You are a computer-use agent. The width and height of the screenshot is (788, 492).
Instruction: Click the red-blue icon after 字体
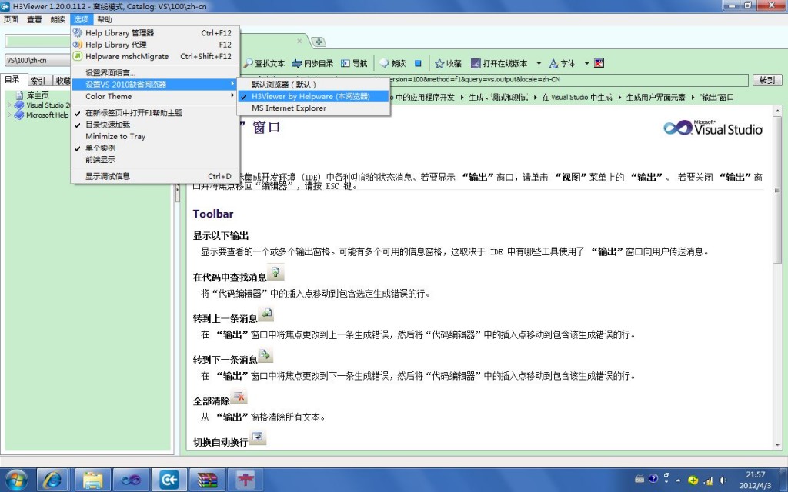coord(599,63)
